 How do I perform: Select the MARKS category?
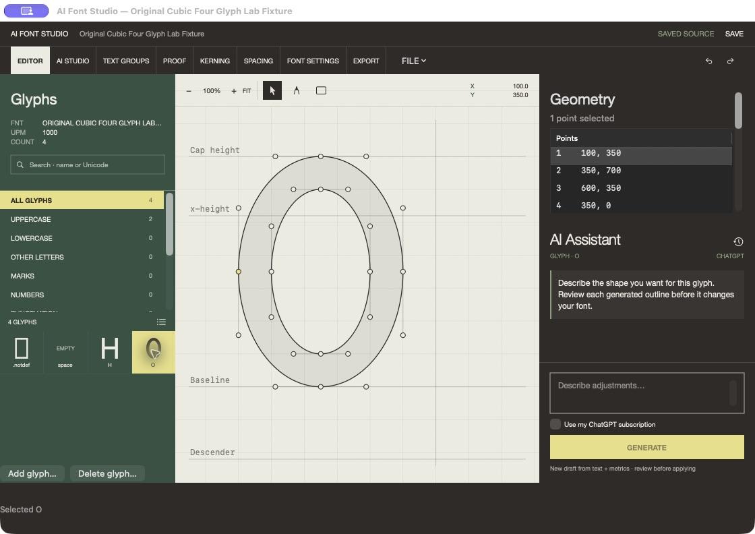click(x=82, y=276)
